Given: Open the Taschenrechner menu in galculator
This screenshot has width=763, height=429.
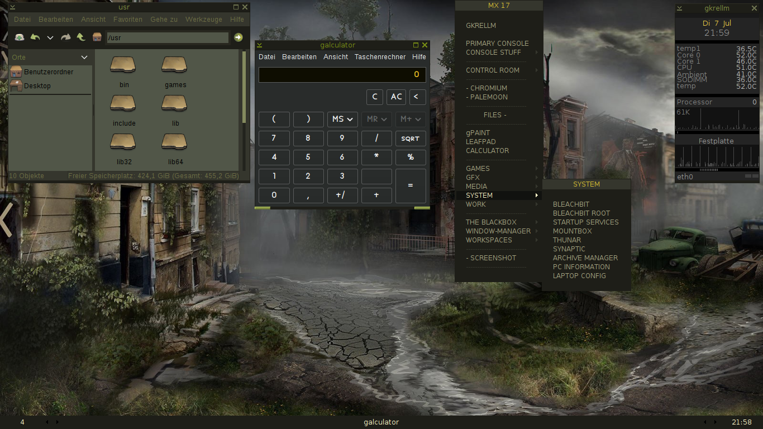Looking at the screenshot, I should pos(380,57).
